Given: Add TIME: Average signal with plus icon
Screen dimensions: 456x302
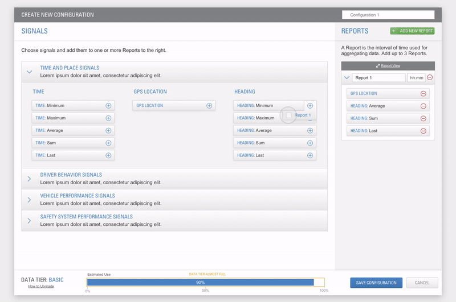Looking at the screenshot, I should tap(108, 131).
